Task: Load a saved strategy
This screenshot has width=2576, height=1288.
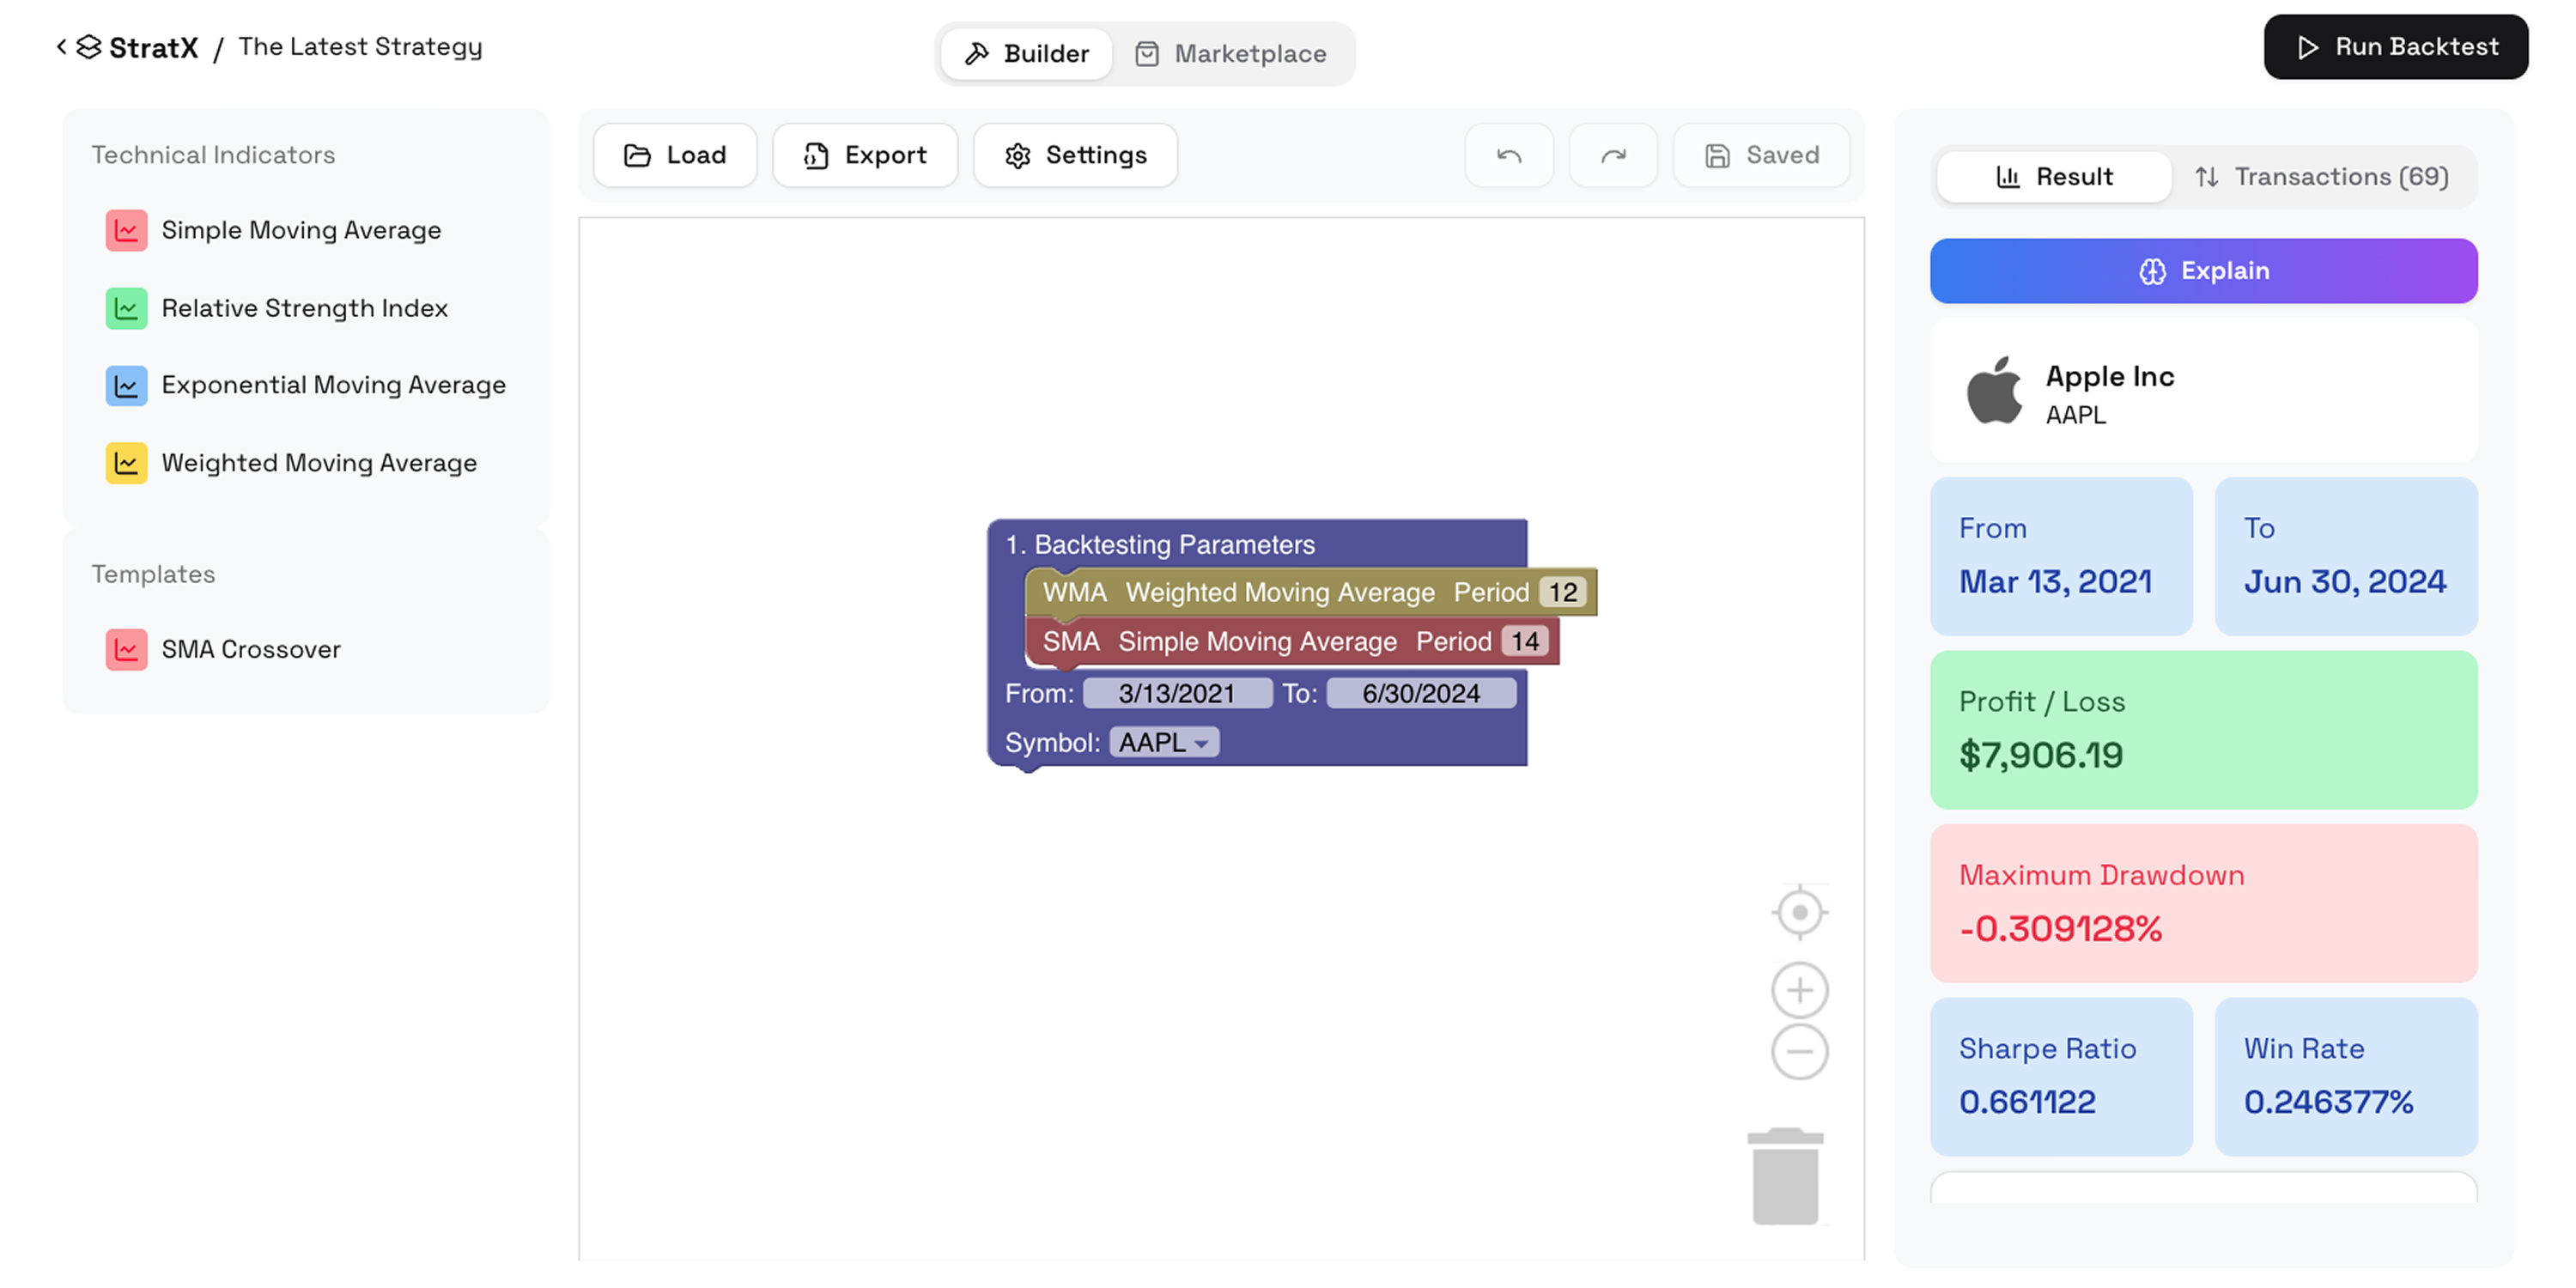Action: pos(675,155)
